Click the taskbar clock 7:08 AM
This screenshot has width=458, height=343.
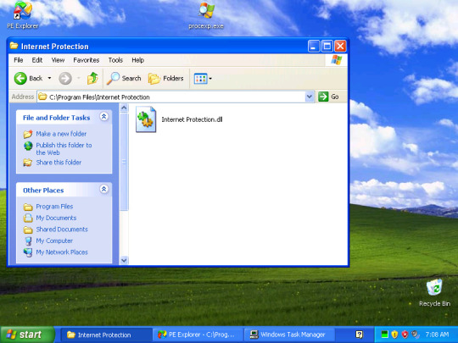coord(437,335)
